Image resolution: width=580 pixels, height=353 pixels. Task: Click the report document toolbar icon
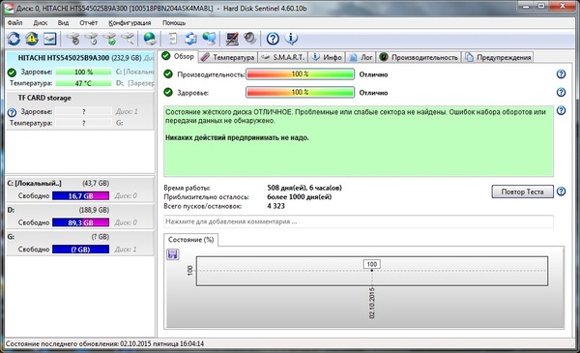click(x=173, y=39)
